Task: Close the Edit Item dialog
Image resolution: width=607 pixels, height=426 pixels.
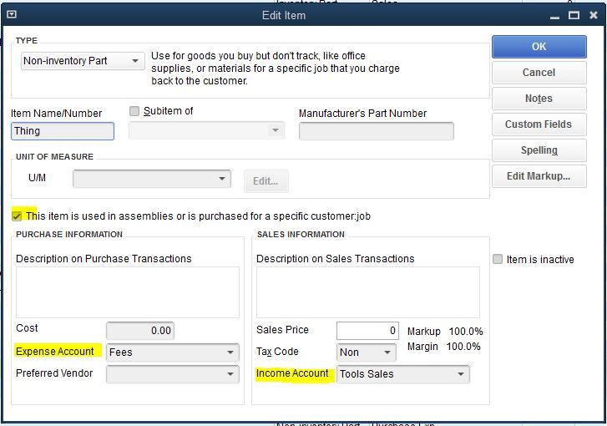Action: pyautogui.click(x=594, y=15)
